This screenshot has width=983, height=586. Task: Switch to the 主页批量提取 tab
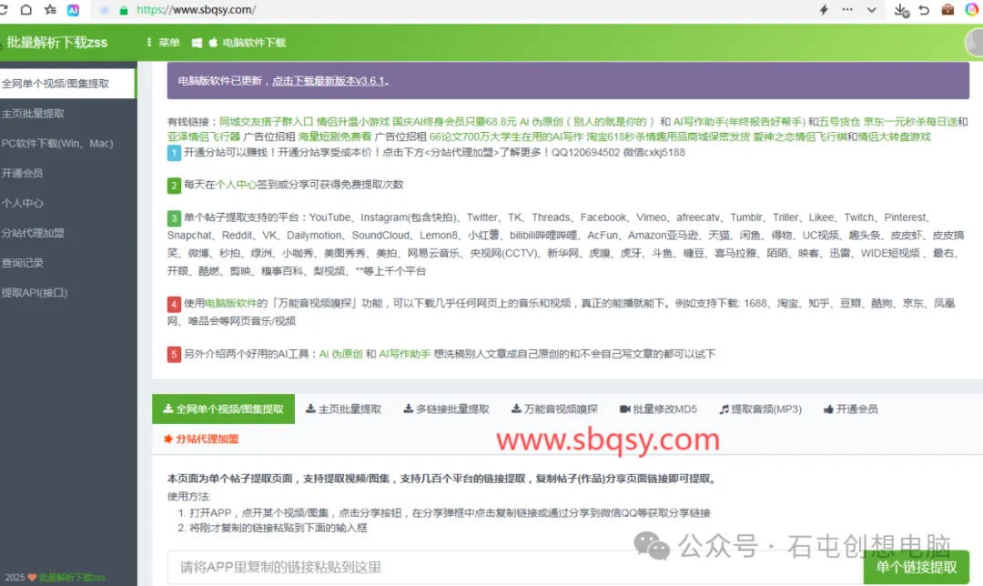[343, 409]
